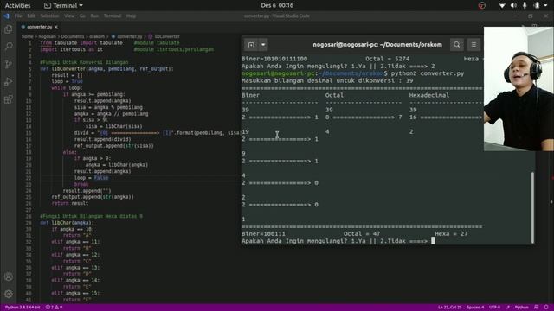Click code line 'def libConverter(angka, pembilang, ref_output):'
This screenshot has width=554, height=311.
(106, 69)
